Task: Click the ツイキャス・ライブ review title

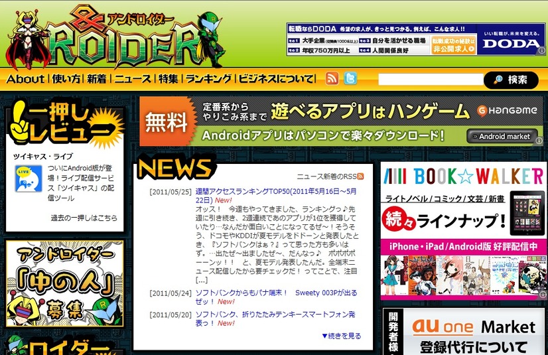Action: pos(43,156)
